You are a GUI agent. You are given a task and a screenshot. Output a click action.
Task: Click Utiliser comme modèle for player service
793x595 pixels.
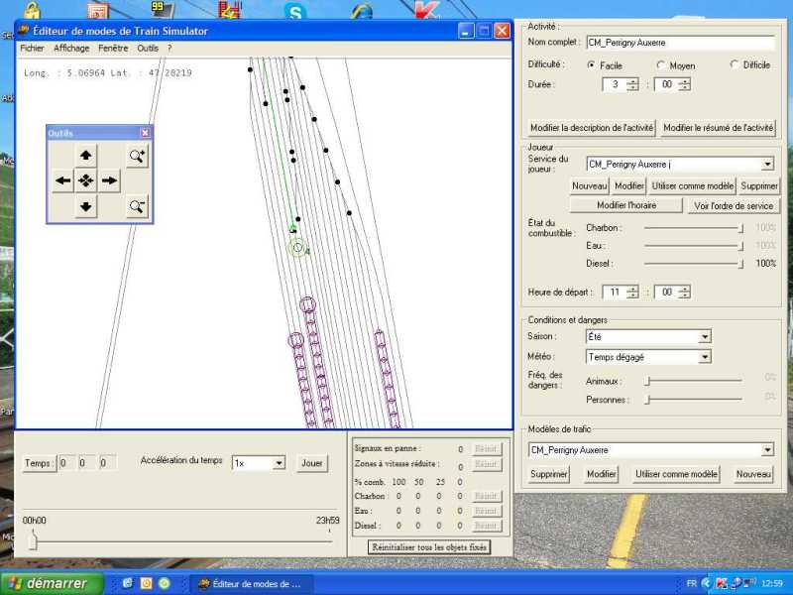click(x=692, y=186)
